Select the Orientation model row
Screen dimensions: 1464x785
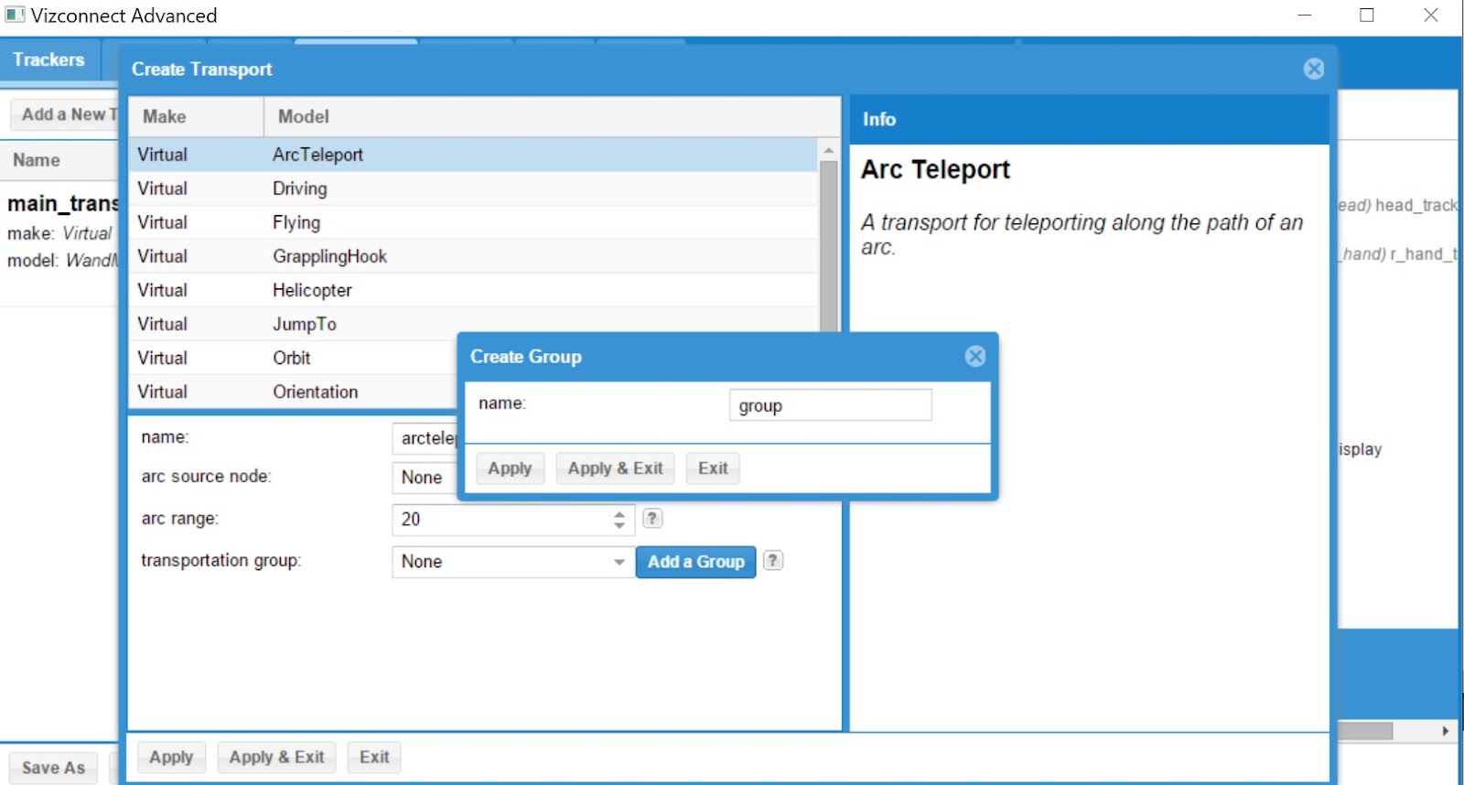tap(293, 392)
